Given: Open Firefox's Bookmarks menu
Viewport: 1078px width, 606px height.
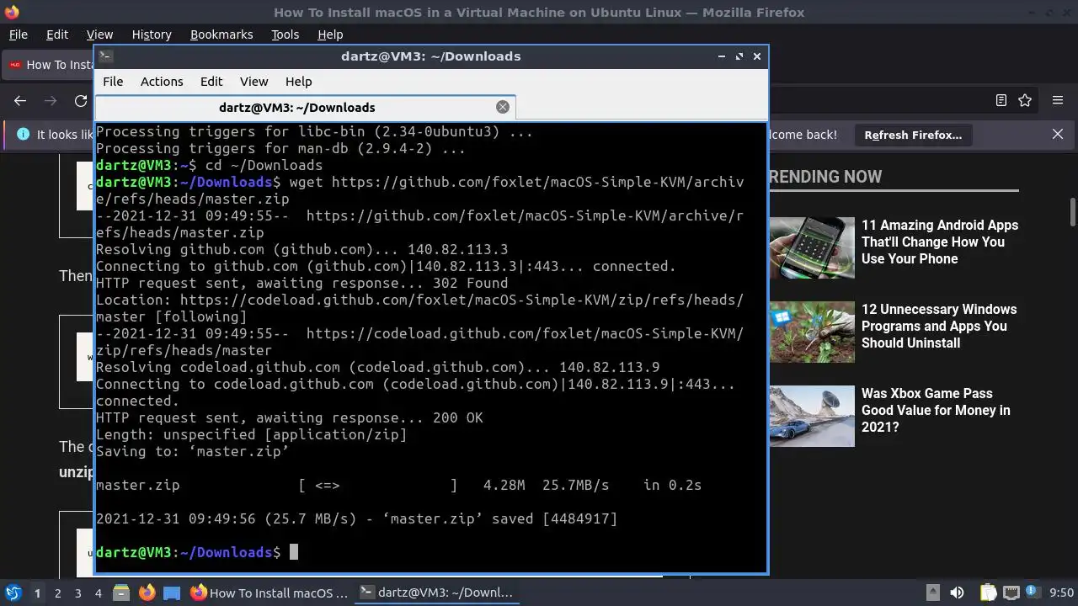Looking at the screenshot, I should coord(221,35).
